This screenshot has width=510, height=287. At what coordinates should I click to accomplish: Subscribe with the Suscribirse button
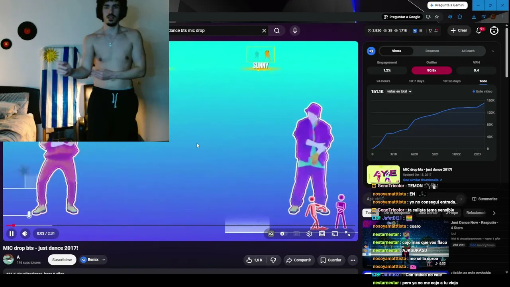(x=62, y=260)
